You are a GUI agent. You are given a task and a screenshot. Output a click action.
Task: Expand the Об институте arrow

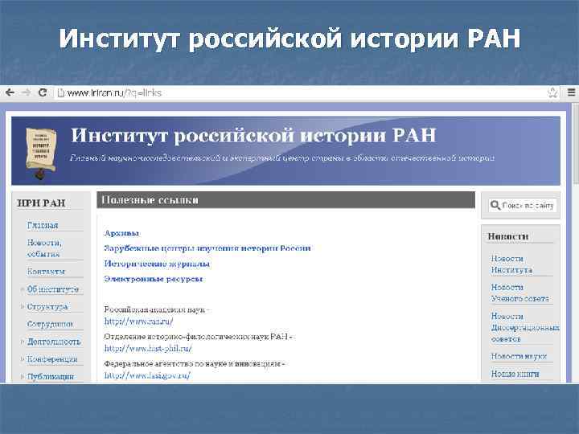pyautogui.click(x=23, y=289)
